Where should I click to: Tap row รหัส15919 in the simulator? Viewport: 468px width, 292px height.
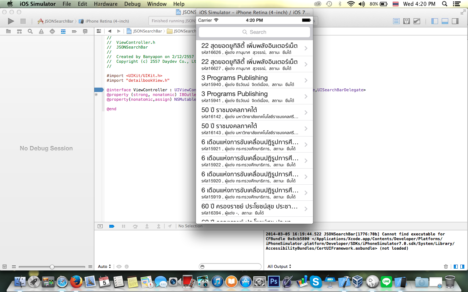[x=254, y=193]
